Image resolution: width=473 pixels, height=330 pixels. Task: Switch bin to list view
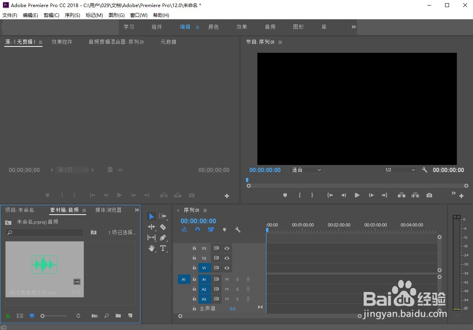(x=20, y=316)
